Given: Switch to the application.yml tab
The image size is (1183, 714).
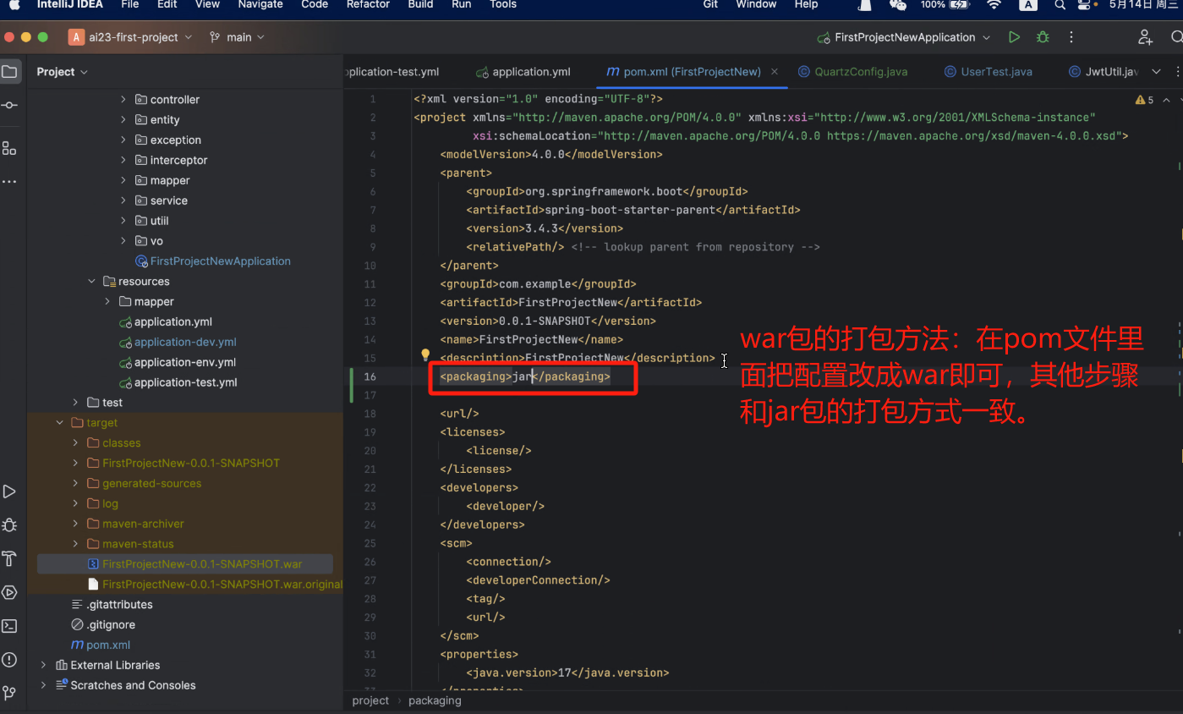Looking at the screenshot, I should coord(523,72).
